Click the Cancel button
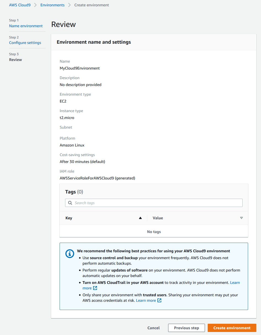The width and height of the screenshot is (261, 335). click(x=154, y=328)
